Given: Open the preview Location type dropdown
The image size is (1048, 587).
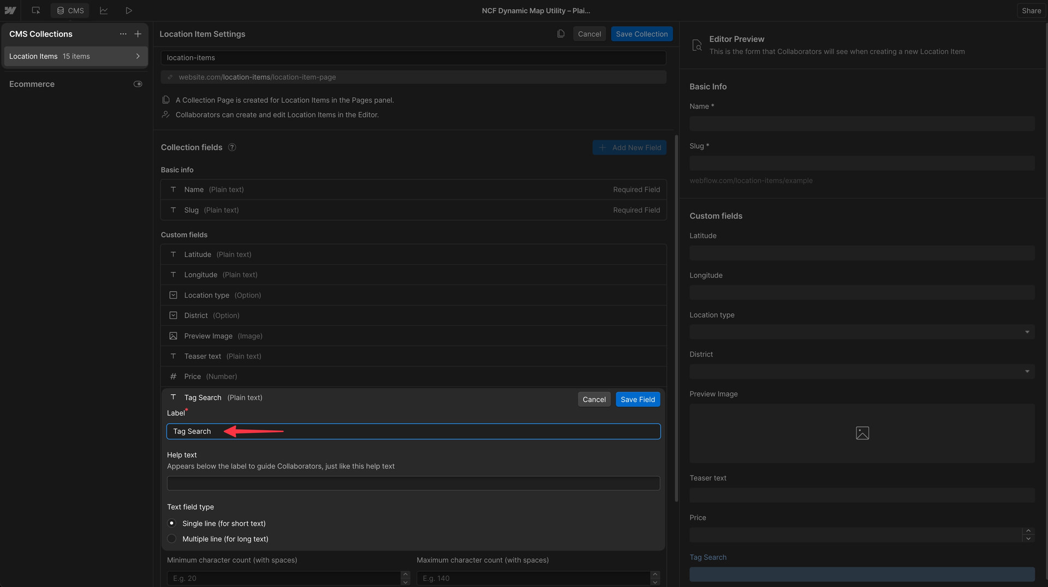Looking at the screenshot, I should click(862, 332).
